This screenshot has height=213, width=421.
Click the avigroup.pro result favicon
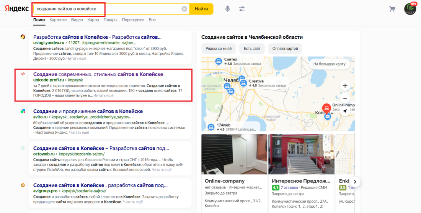coord(23,185)
